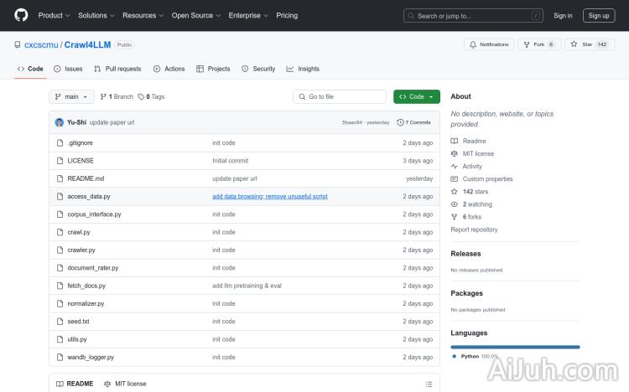Click the Python language bar
The width and height of the screenshot is (629, 392).
515,346
